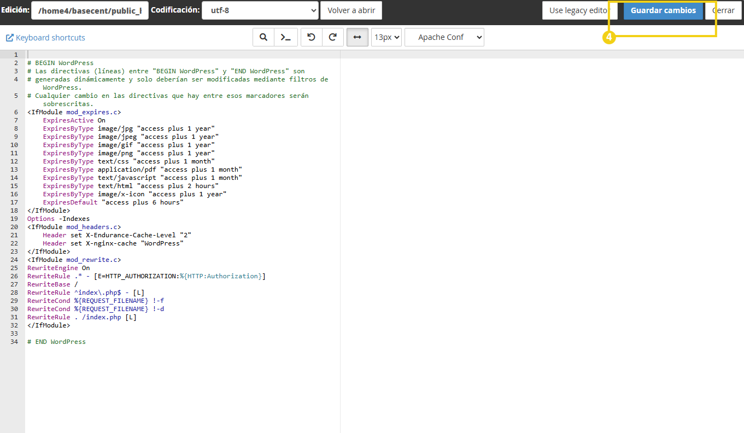This screenshot has height=433, width=744.
Task: Undo the last edit
Action: (x=312, y=37)
